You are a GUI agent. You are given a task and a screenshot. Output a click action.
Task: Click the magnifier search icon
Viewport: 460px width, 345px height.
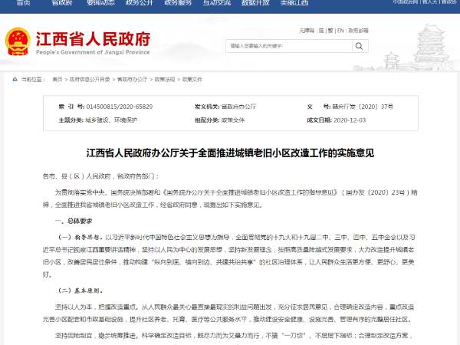click(x=359, y=46)
